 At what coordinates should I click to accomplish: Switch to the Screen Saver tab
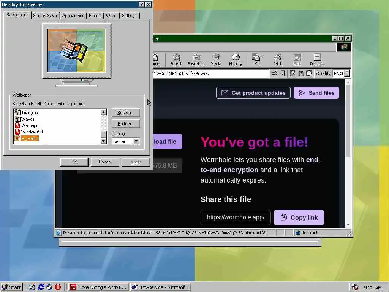pyautogui.click(x=46, y=15)
